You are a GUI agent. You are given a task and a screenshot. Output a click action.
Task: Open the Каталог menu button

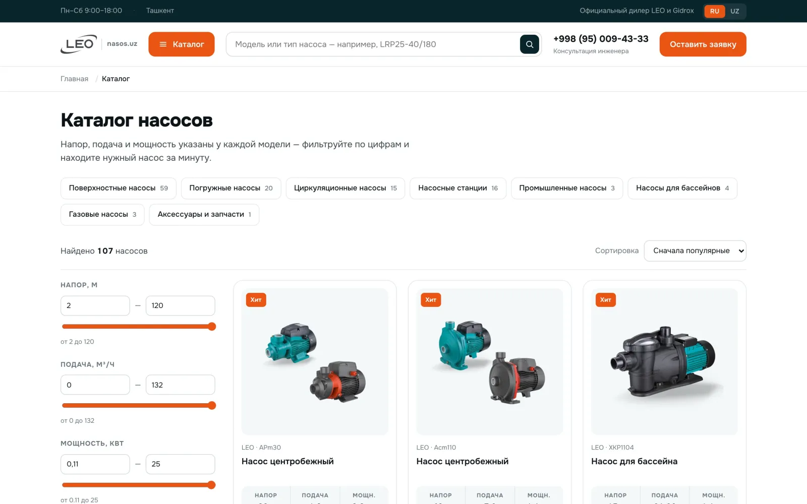tap(182, 44)
